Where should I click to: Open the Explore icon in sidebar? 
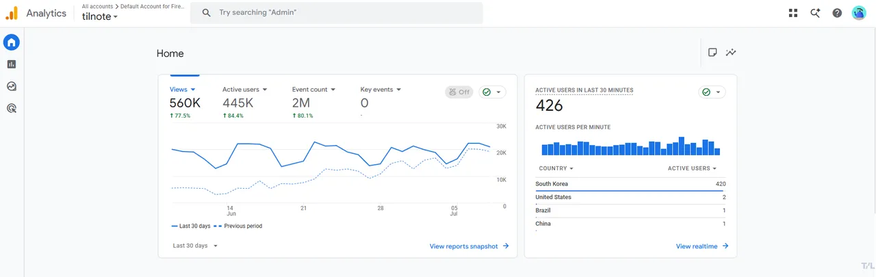tap(12, 86)
